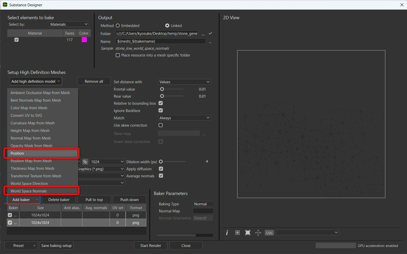The height and width of the screenshot is (254, 407).
Task: Toggle the UVs display button
Action: (269, 233)
